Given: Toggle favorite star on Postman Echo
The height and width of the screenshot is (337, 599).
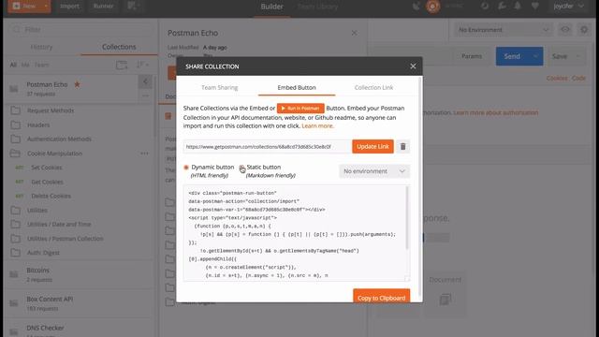Looking at the screenshot, I should [x=77, y=84].
